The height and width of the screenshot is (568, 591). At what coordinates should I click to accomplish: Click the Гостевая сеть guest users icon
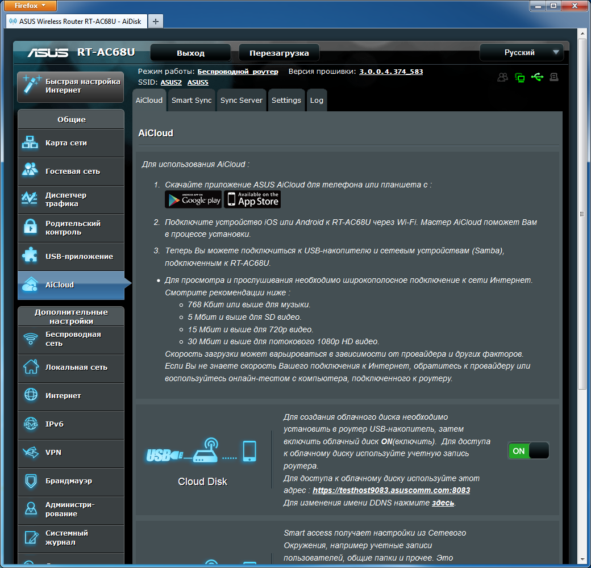[30, 169]
